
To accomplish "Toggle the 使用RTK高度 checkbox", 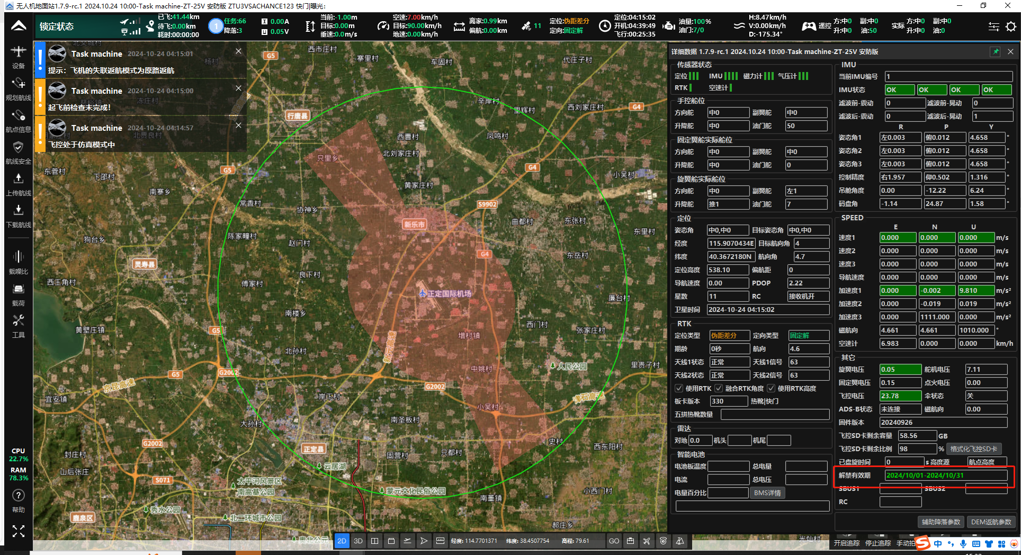I will click(x=771, y=388).
